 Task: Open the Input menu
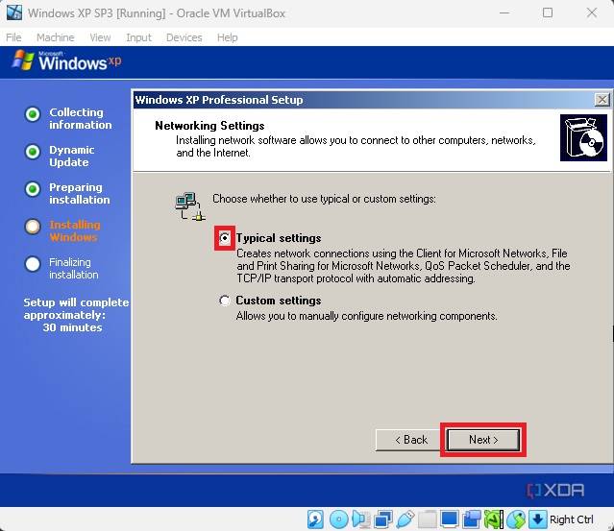click(138, 37)
